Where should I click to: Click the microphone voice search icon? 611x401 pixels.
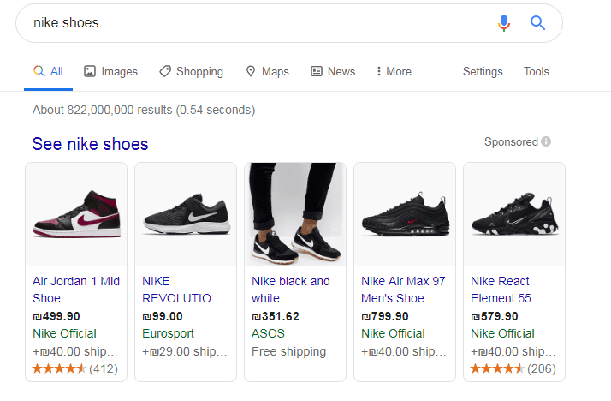[504, 23]
